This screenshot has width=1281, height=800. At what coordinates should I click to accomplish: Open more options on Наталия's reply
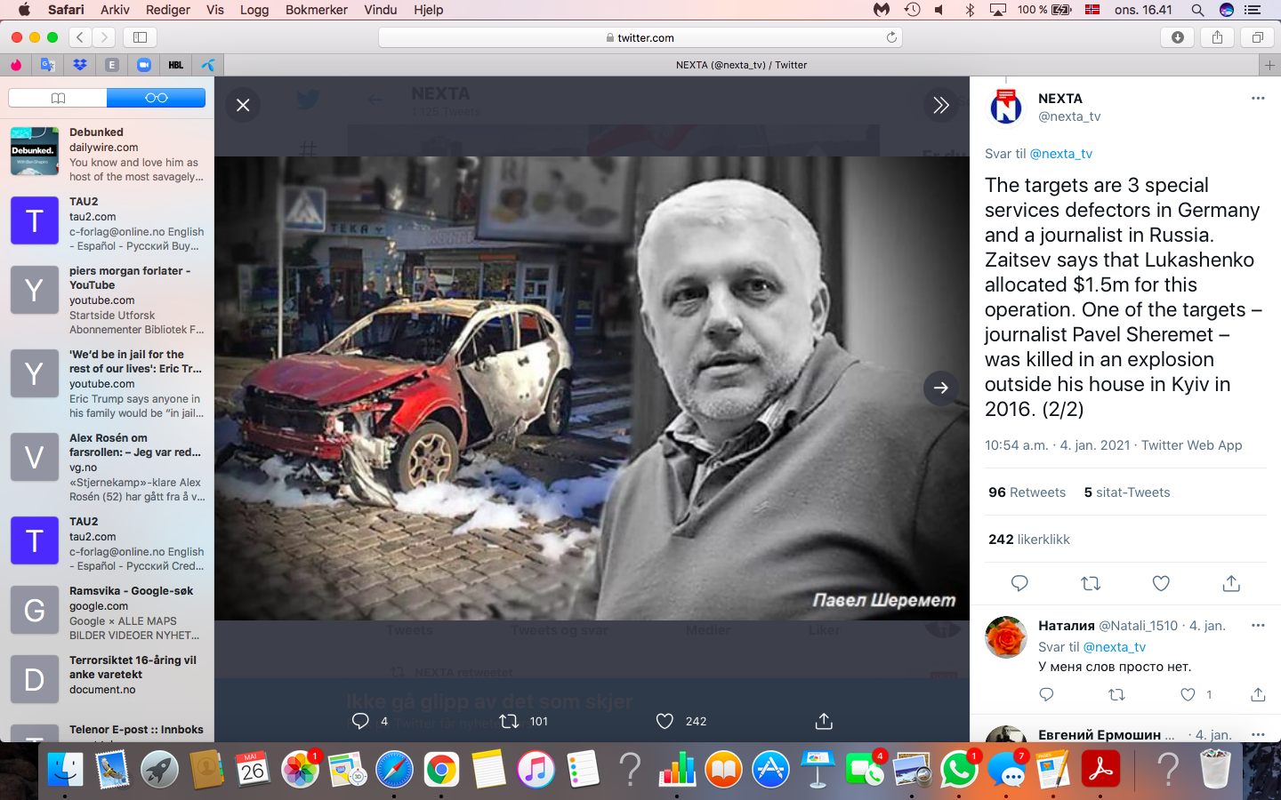[1258, 626]
